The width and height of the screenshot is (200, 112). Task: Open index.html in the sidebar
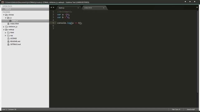pyautogui.click(x=14, y=24)
